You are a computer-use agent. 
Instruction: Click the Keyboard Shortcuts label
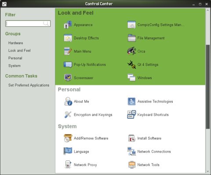(153, 115)
